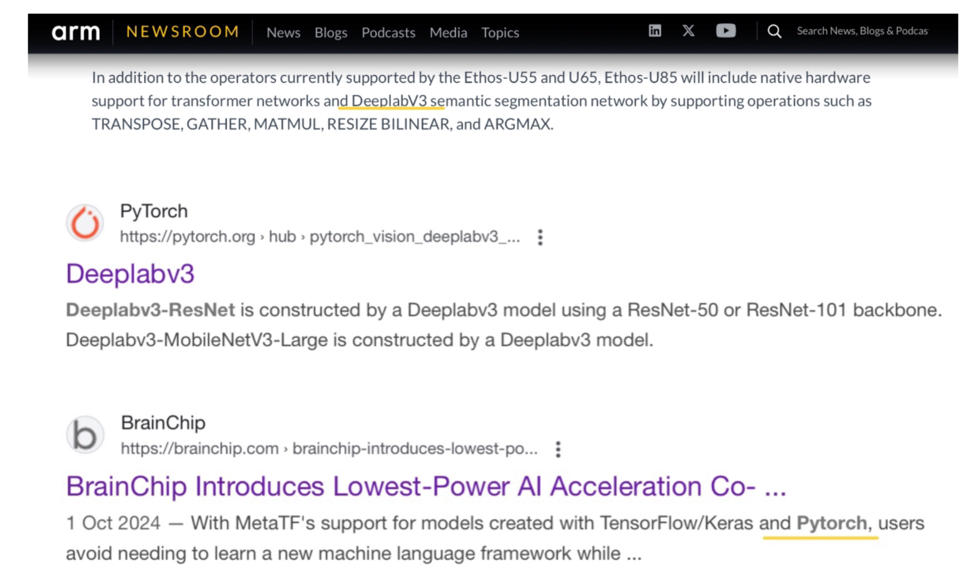Viewport: 975px width, 588px height.
Task: Open BrainChip Introduces Lowest-Power AI Acceleration link
Action: point(426,486)
